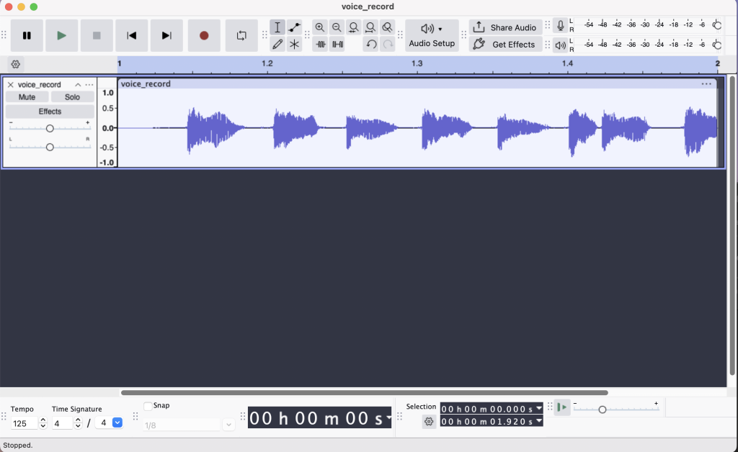
Task: Open time signature denominator dropdown
Action: [x=117, y=423]
